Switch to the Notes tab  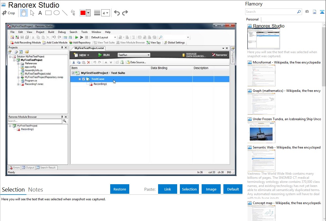(x=35, y=190)
